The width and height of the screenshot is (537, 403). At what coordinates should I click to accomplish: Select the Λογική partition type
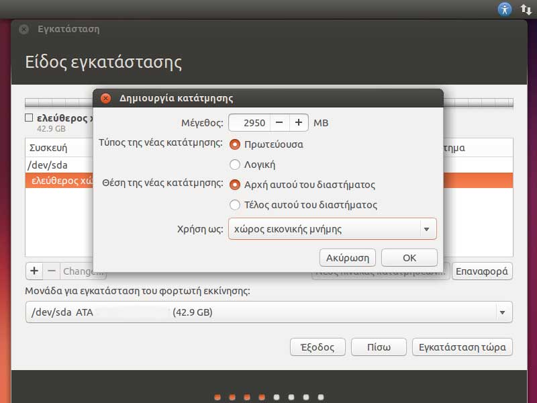click(x=235, y=165)
